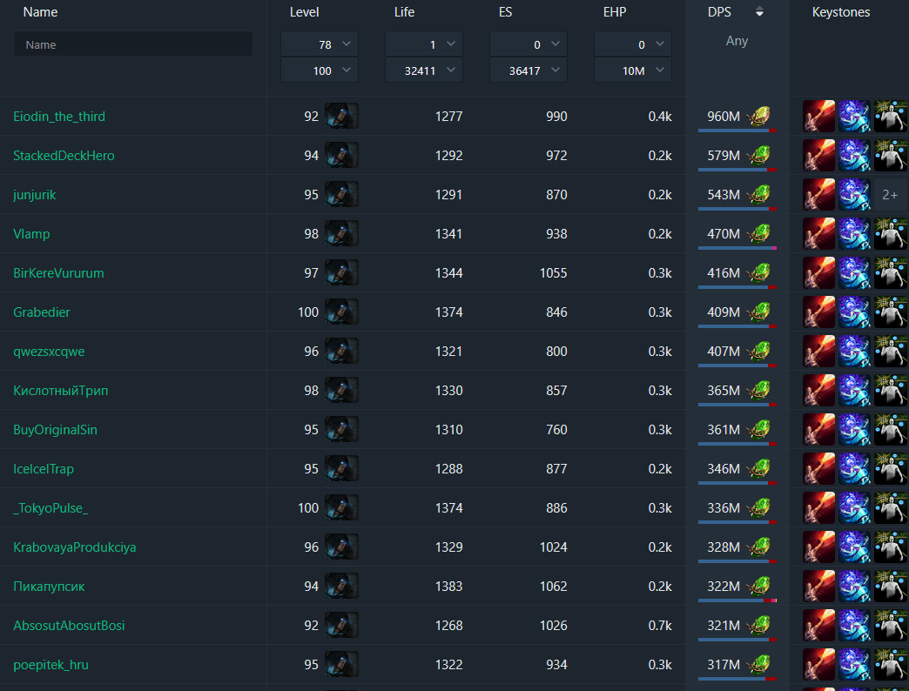Open maximum ES dropdown showing 36417
Image resolution: width=909 pixels, height=691 pixels.
click(529, 70)
